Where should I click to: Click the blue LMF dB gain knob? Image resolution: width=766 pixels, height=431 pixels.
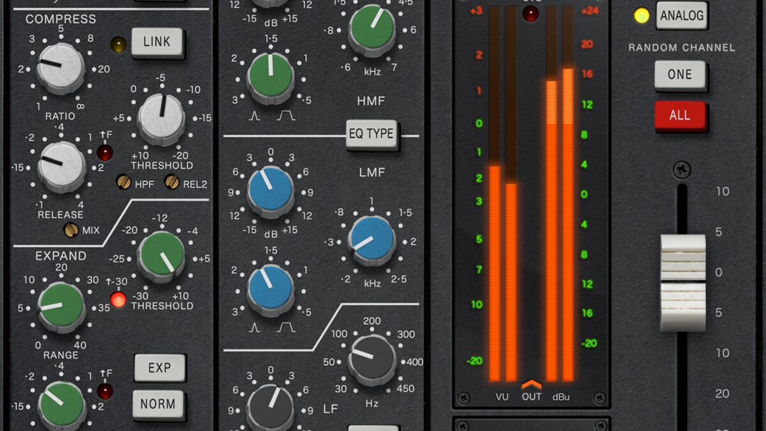271,190
